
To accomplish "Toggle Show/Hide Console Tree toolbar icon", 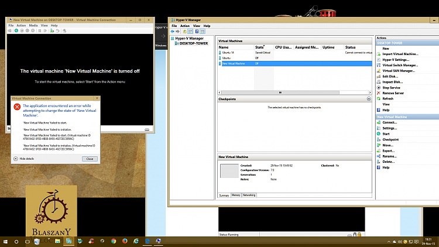I will pyautogui.click(x=190, y=32).
